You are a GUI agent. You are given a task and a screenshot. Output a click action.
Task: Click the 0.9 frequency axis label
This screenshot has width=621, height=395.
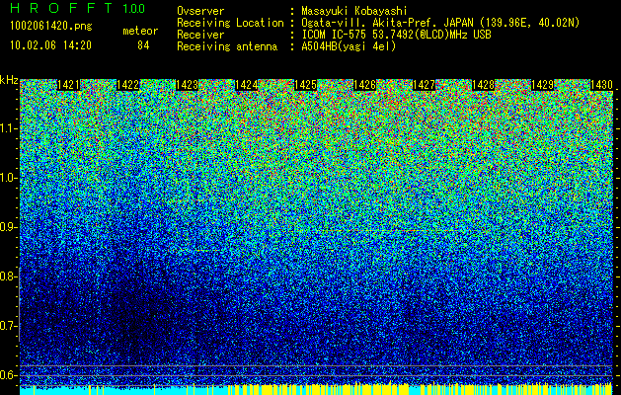pos(8,227)
